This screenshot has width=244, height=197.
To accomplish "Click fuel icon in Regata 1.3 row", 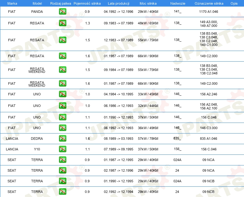I will [x=62, y=23].
